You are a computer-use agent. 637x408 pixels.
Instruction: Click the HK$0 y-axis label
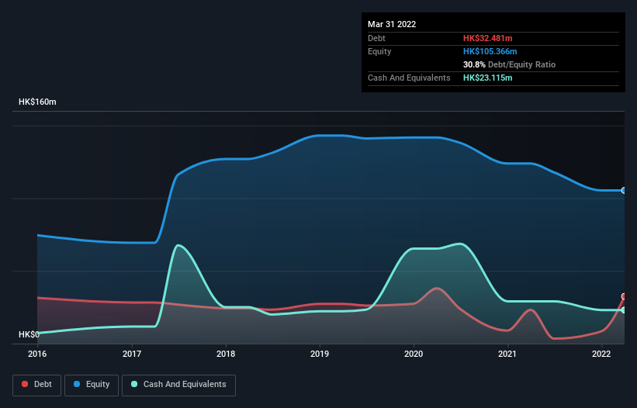pyautogui.click(x=29, y=334)
